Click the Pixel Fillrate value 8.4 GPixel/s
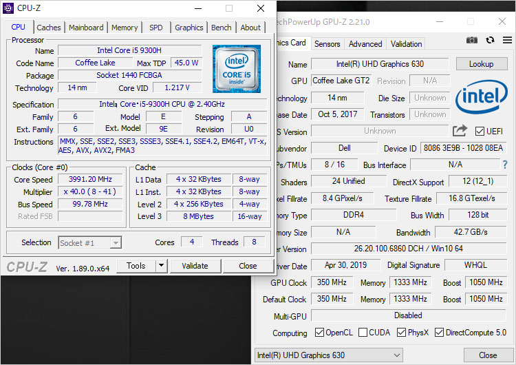Viewport: 516px width, 365px height. 342,198
